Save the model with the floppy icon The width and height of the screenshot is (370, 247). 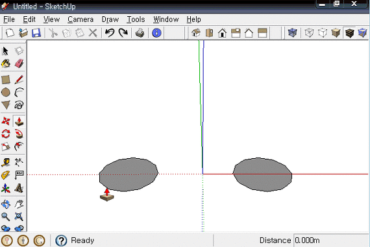coord(36,33)
